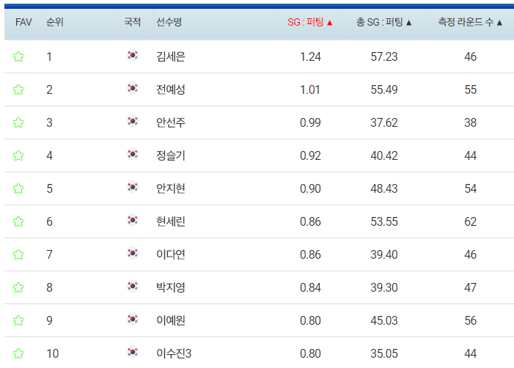Image resolution: width=514 pixels, height=368 pixels.
Task: Select player name 이수진3
Action: (x=174, y=353)
